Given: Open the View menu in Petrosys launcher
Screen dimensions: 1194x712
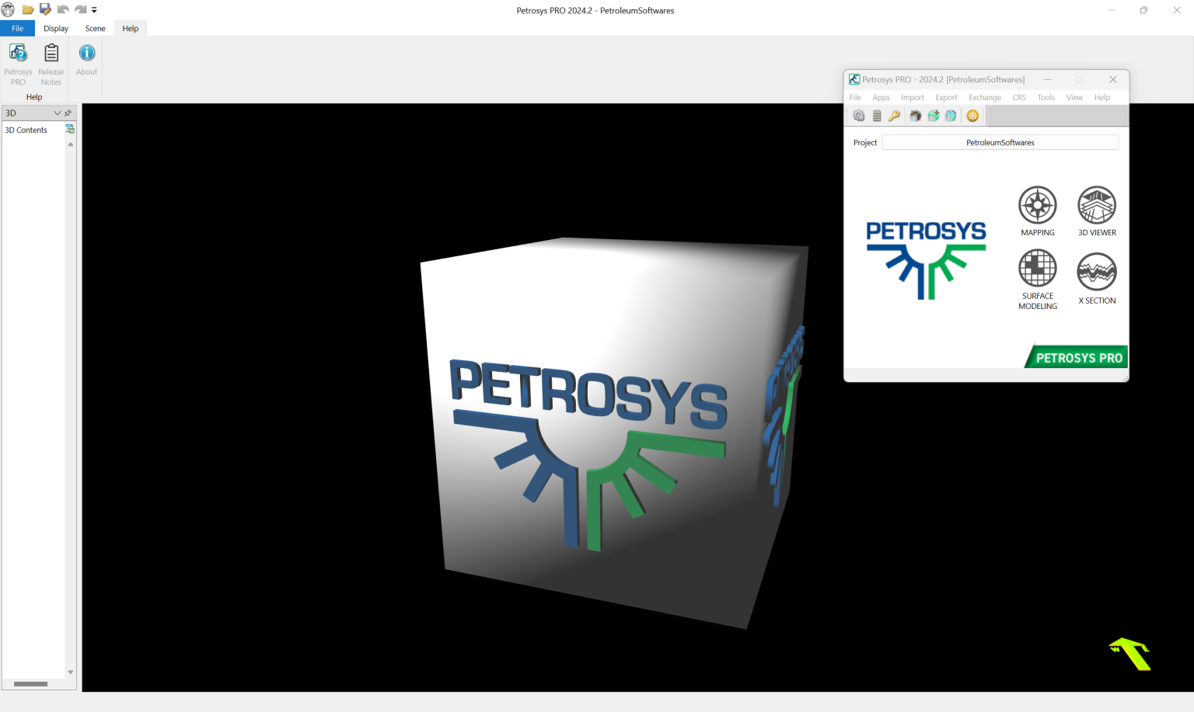Looking at the screenshot, I should tap(1074, 98).
